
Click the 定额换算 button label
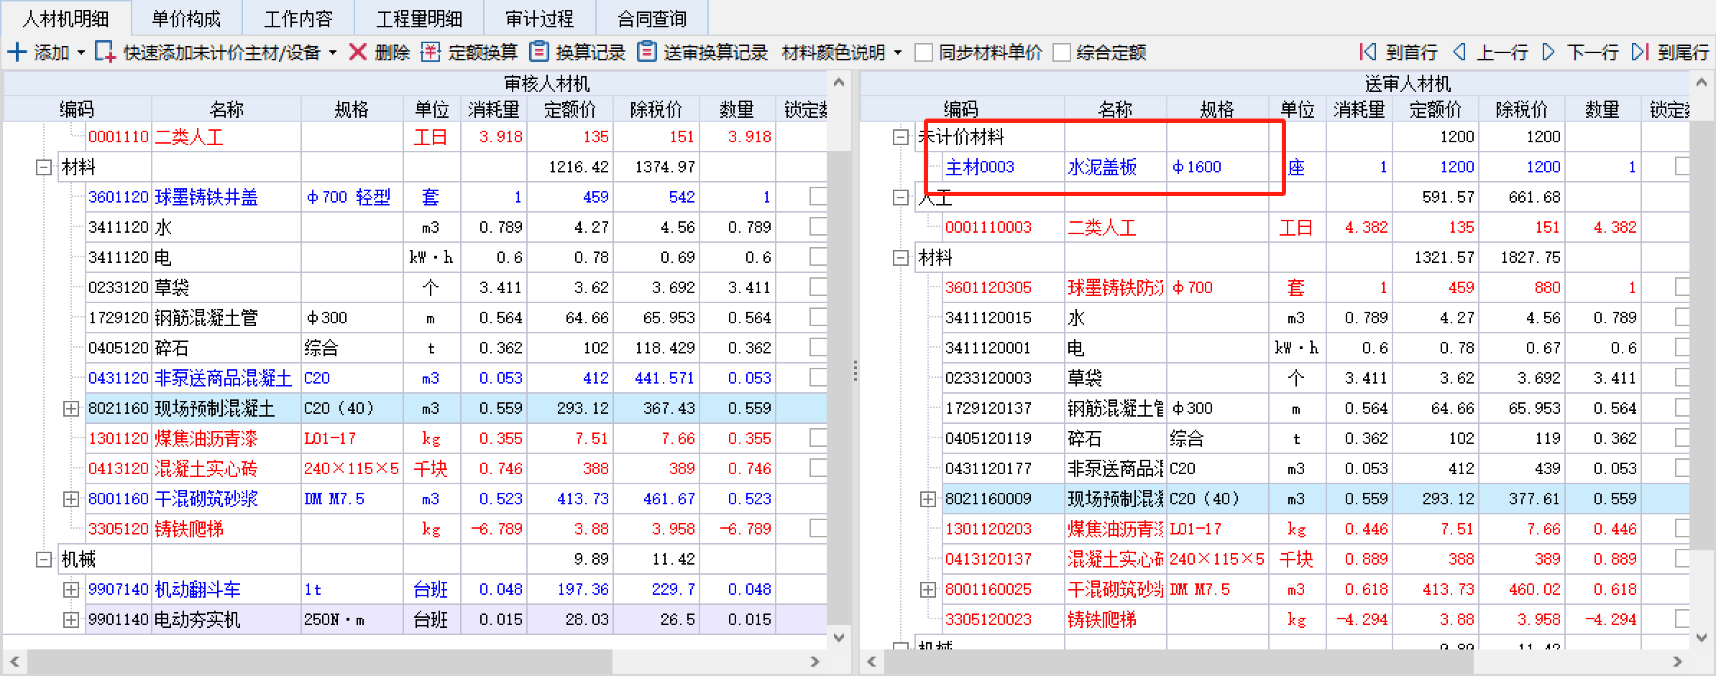(x=483, y=52)
